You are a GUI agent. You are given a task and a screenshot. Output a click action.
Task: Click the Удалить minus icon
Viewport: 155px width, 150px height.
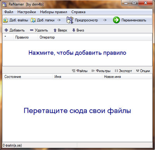(31, 30)
